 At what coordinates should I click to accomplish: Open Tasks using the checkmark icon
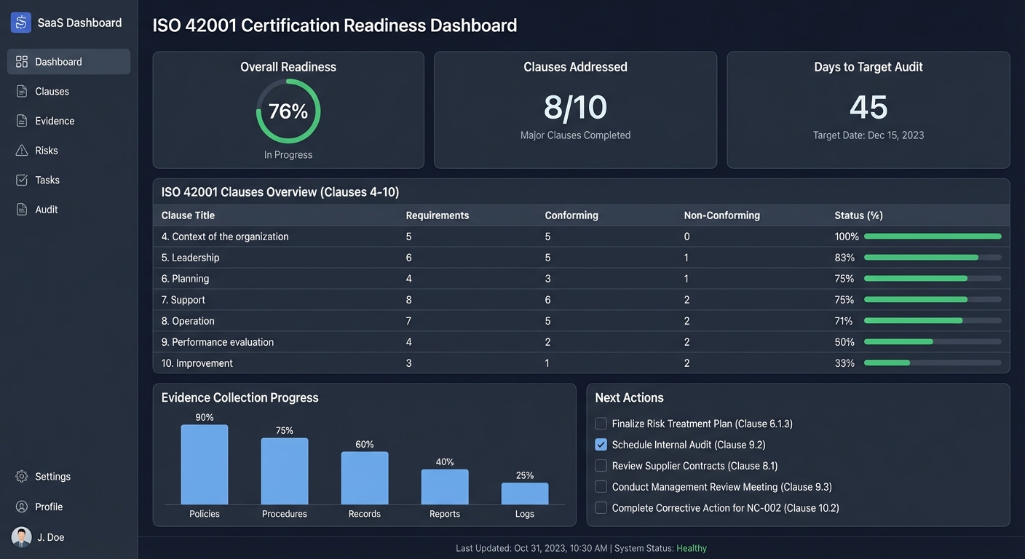point(20,180)
